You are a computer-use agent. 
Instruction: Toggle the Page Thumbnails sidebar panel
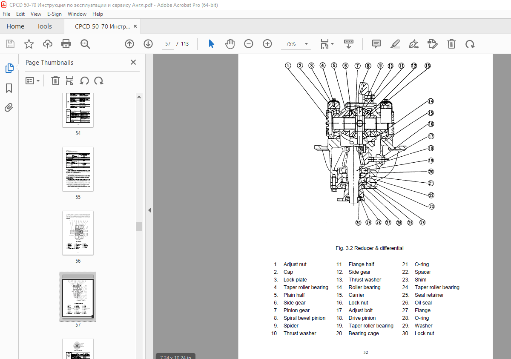pyautogui.click(x=9, y=68)
